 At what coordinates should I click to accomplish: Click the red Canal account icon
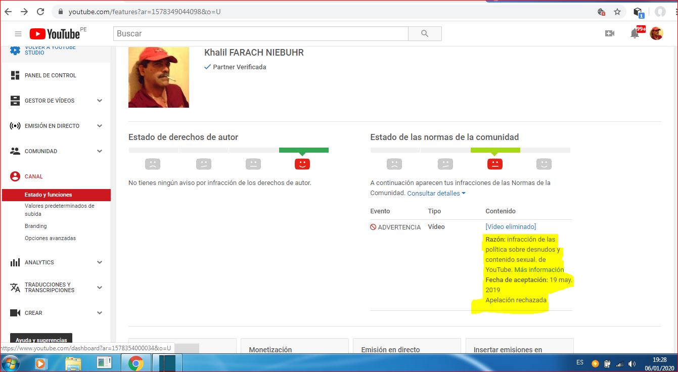(15, 176)
